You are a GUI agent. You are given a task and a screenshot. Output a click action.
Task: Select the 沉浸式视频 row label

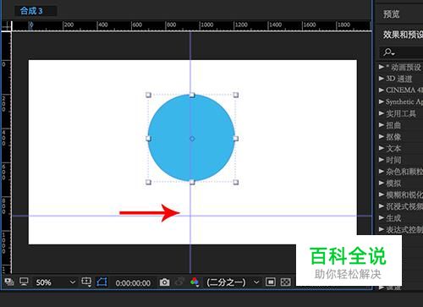coord(404,206)
